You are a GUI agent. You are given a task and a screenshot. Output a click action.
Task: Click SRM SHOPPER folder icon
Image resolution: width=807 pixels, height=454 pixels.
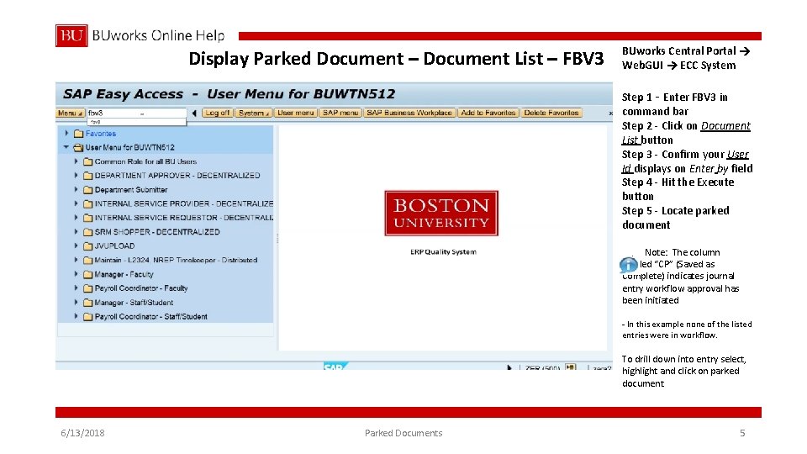pos(88,232)
